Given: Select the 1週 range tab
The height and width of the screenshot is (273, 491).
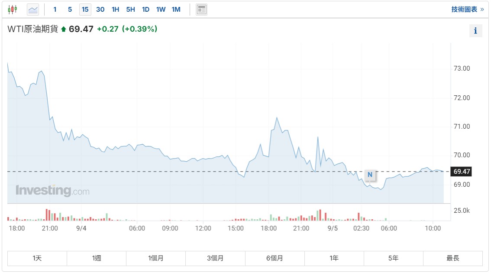Looking at the screenshot, I should click(97, 258).
